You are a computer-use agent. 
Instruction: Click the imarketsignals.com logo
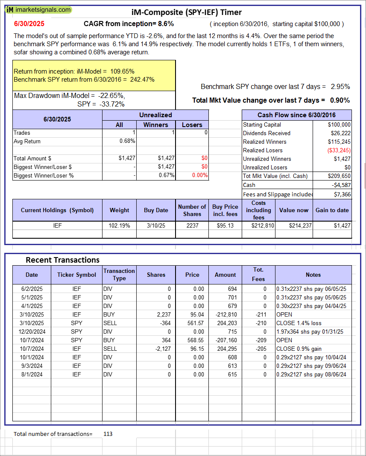[39, 9]
